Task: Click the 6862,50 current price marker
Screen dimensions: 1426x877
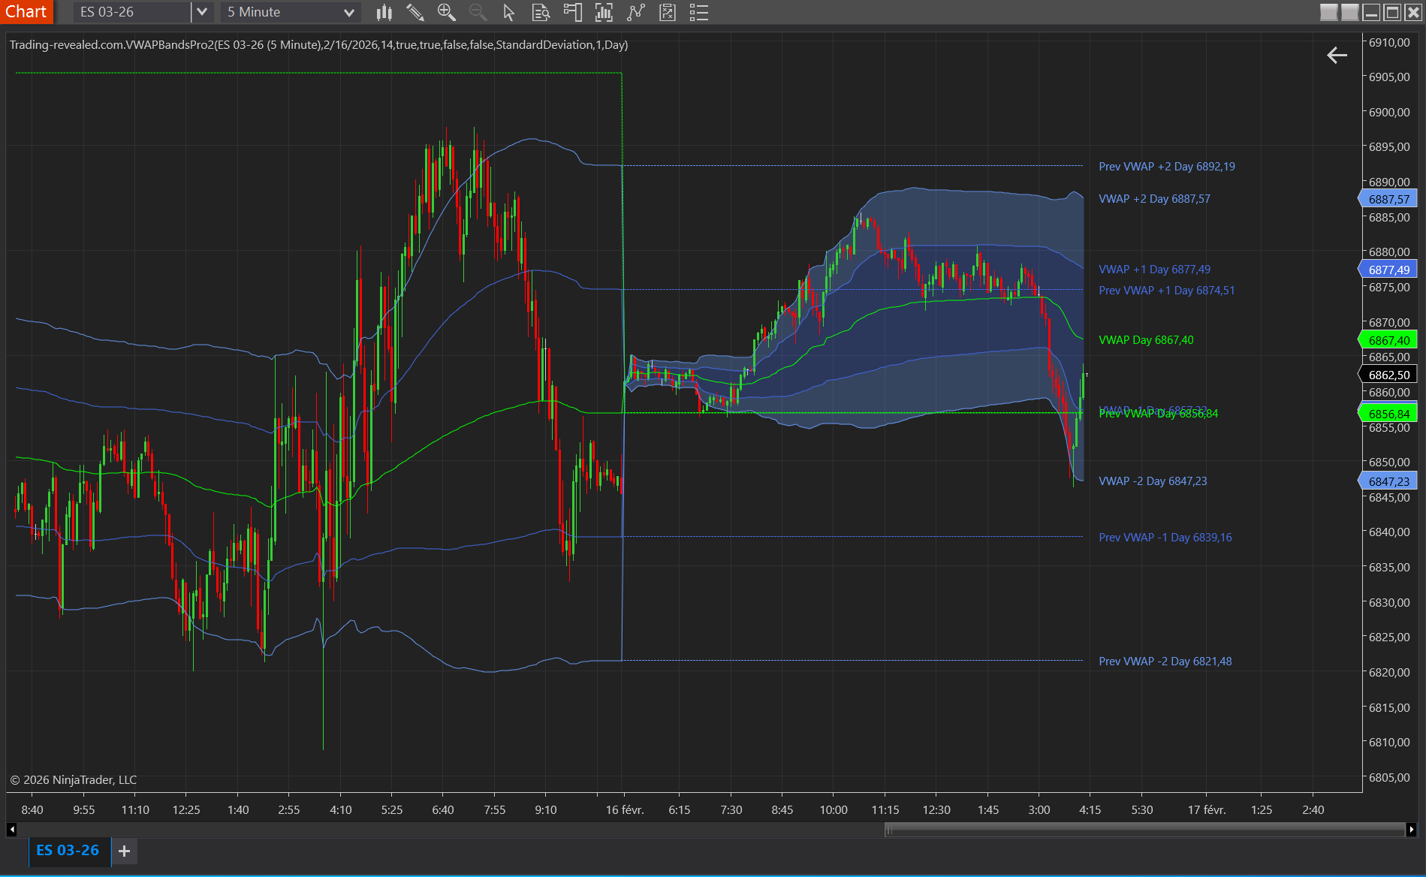Action: [x=1388, y=375]
